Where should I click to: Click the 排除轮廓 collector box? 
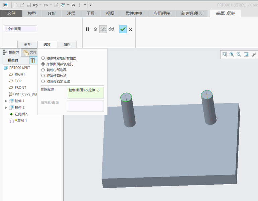[x=85, y=92]
